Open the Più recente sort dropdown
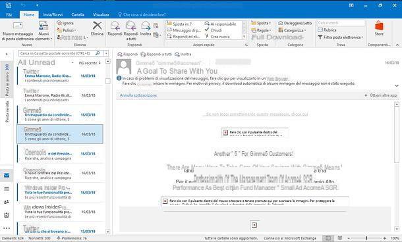The image size is (402, 242). 90,63
